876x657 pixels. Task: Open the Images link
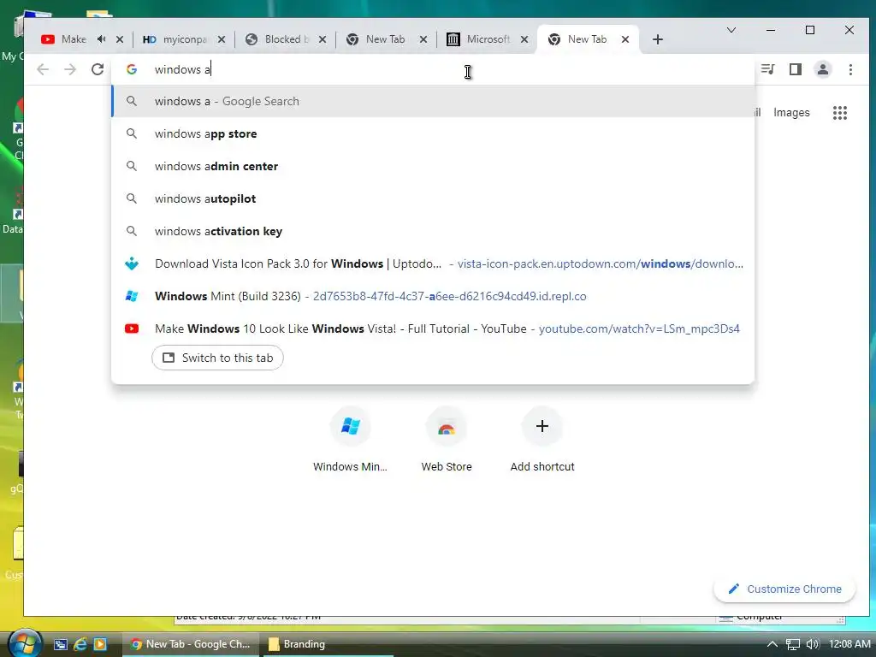(x=791, y=112)
